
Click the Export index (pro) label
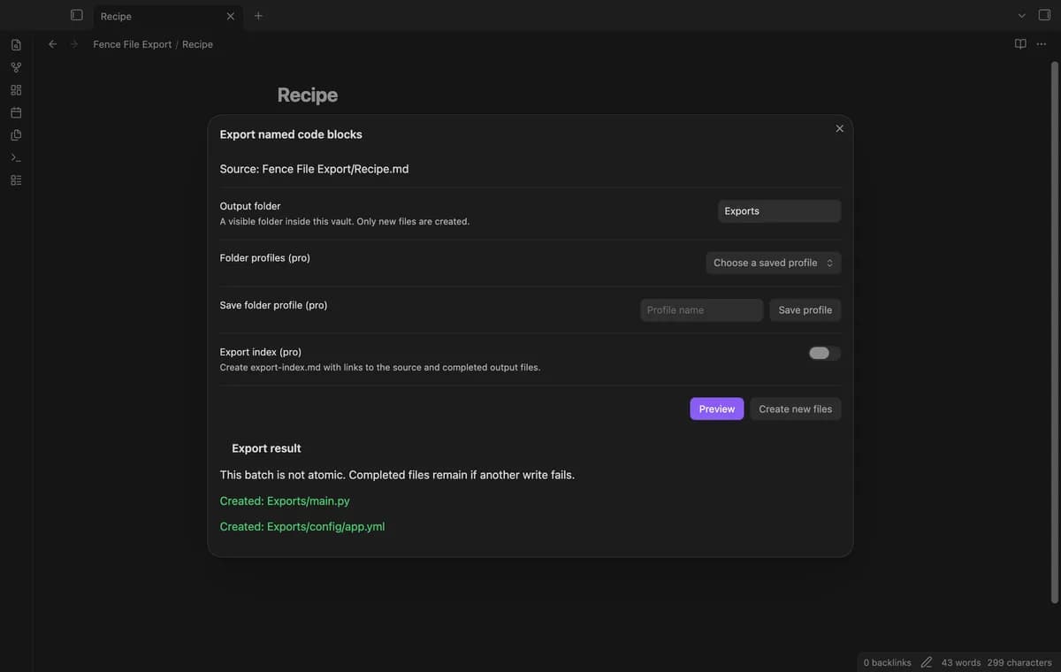pyautogui.click(x=260, y=352)
